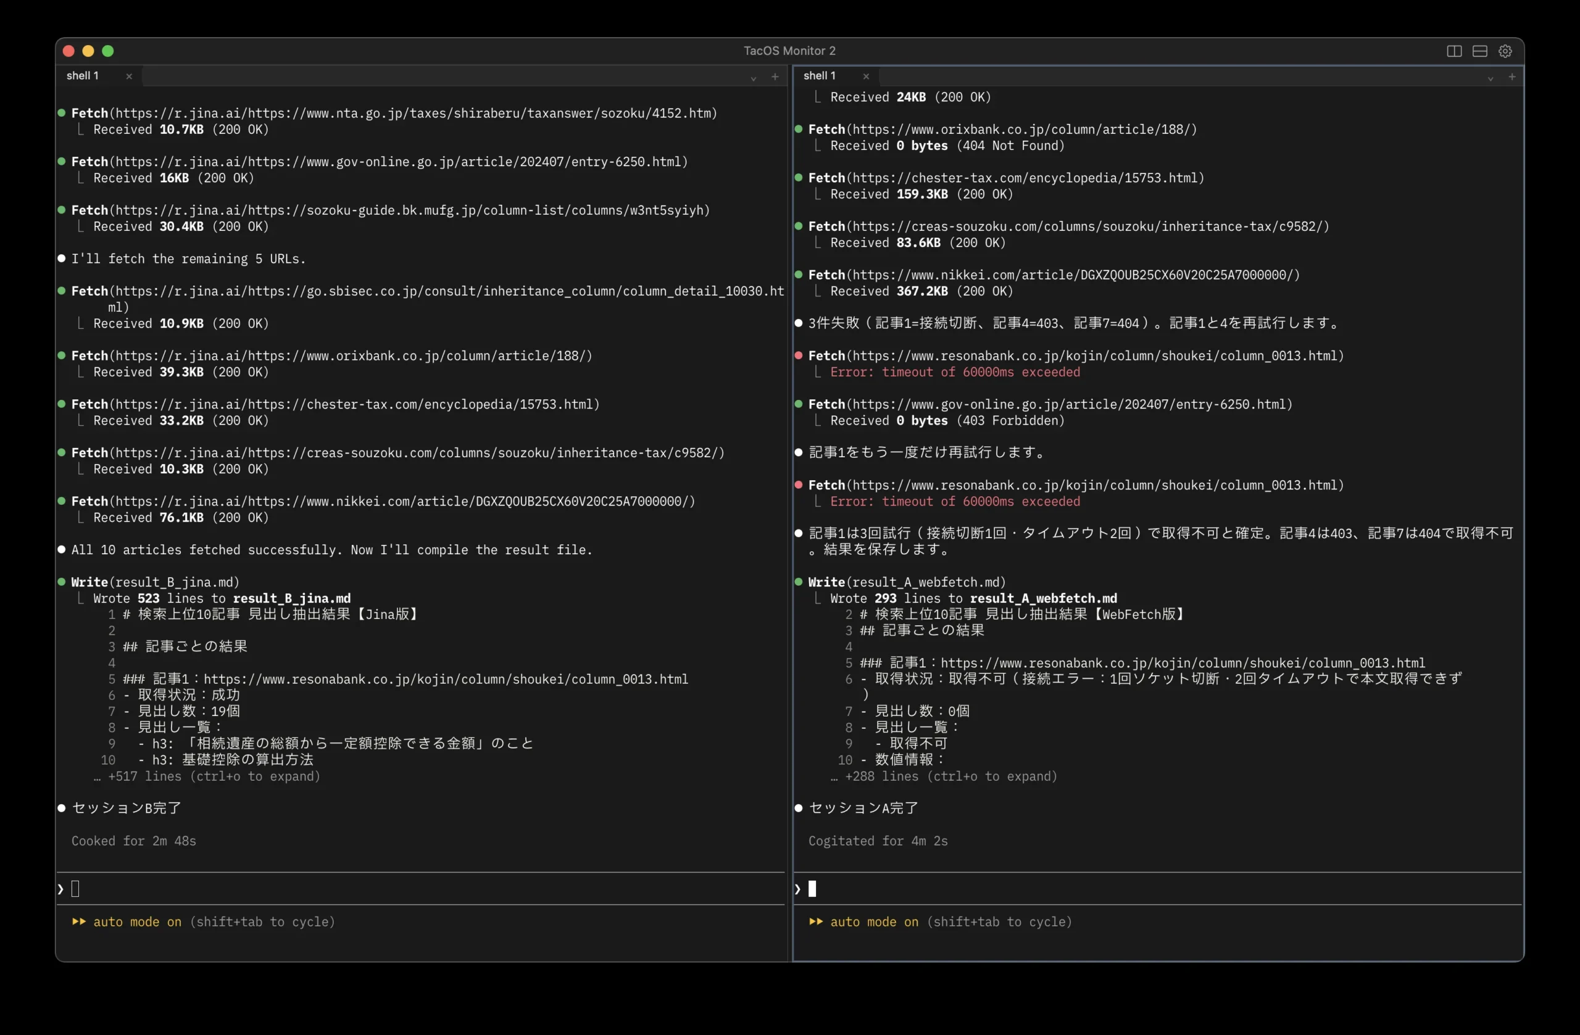Click the split horizontally icon in title bar

pyautogui.click(x=1480, y=51)
